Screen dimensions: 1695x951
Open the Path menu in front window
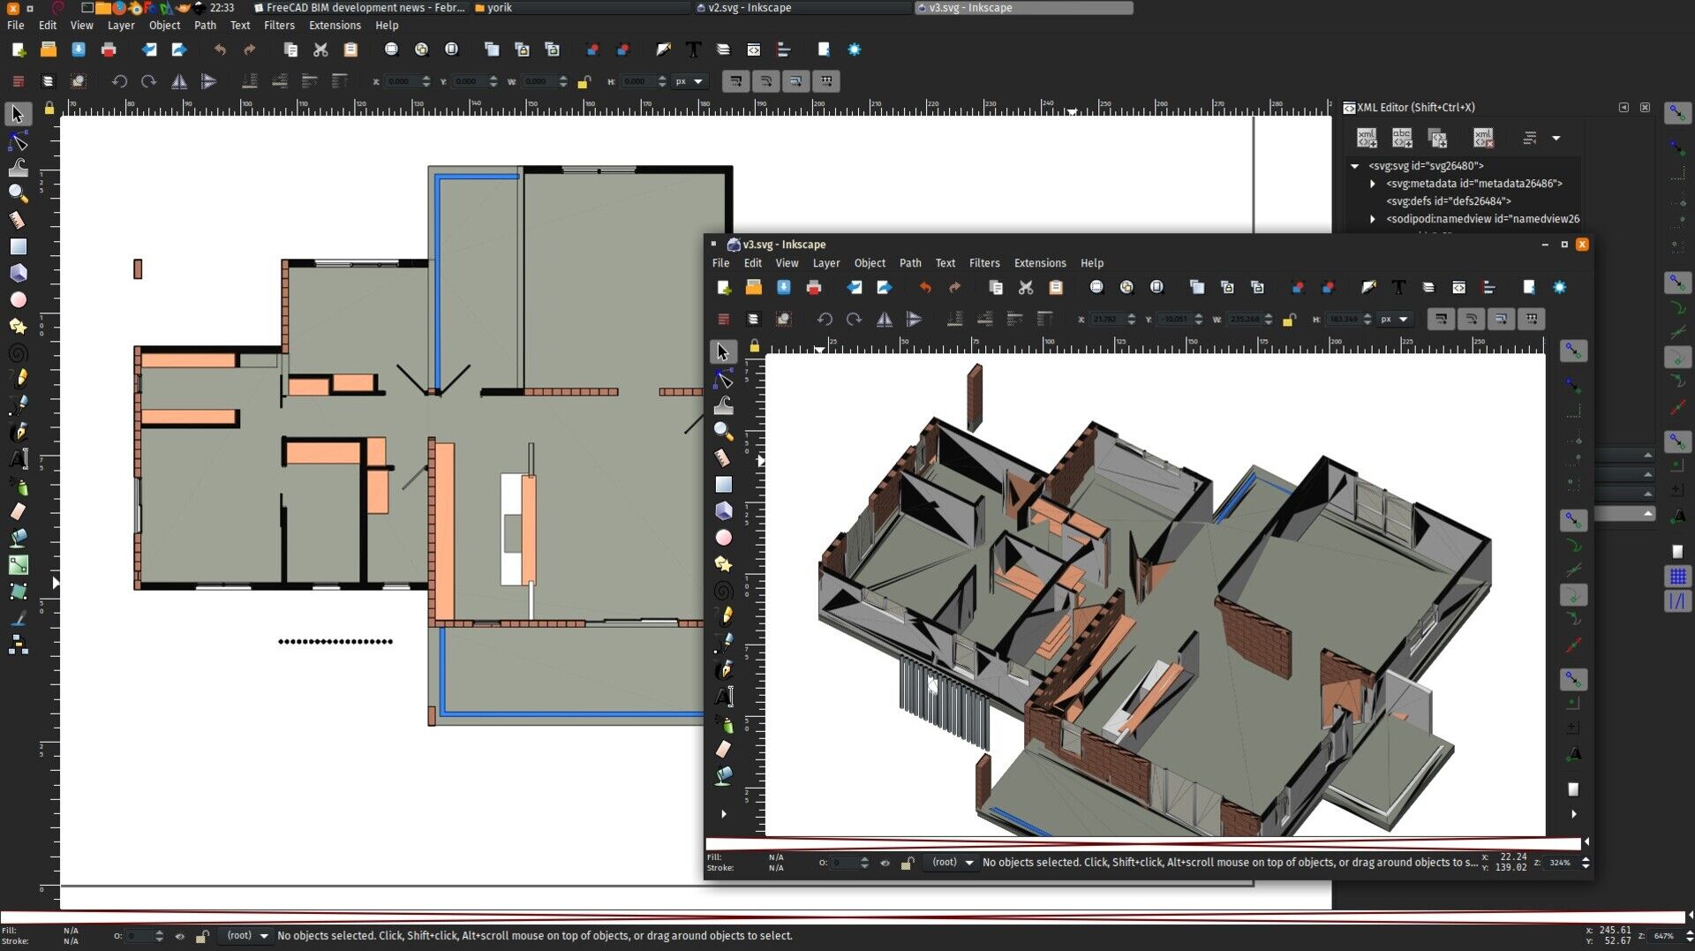click(x=909, y=263)
